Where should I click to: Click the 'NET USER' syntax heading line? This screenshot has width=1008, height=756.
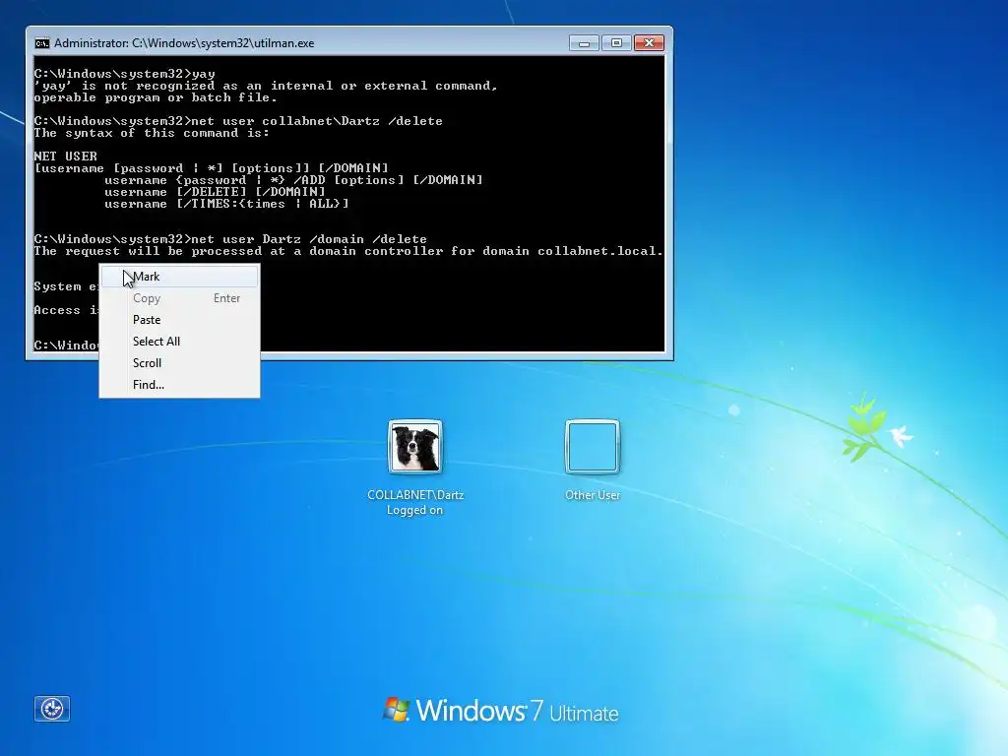click(x=66, y=157)
